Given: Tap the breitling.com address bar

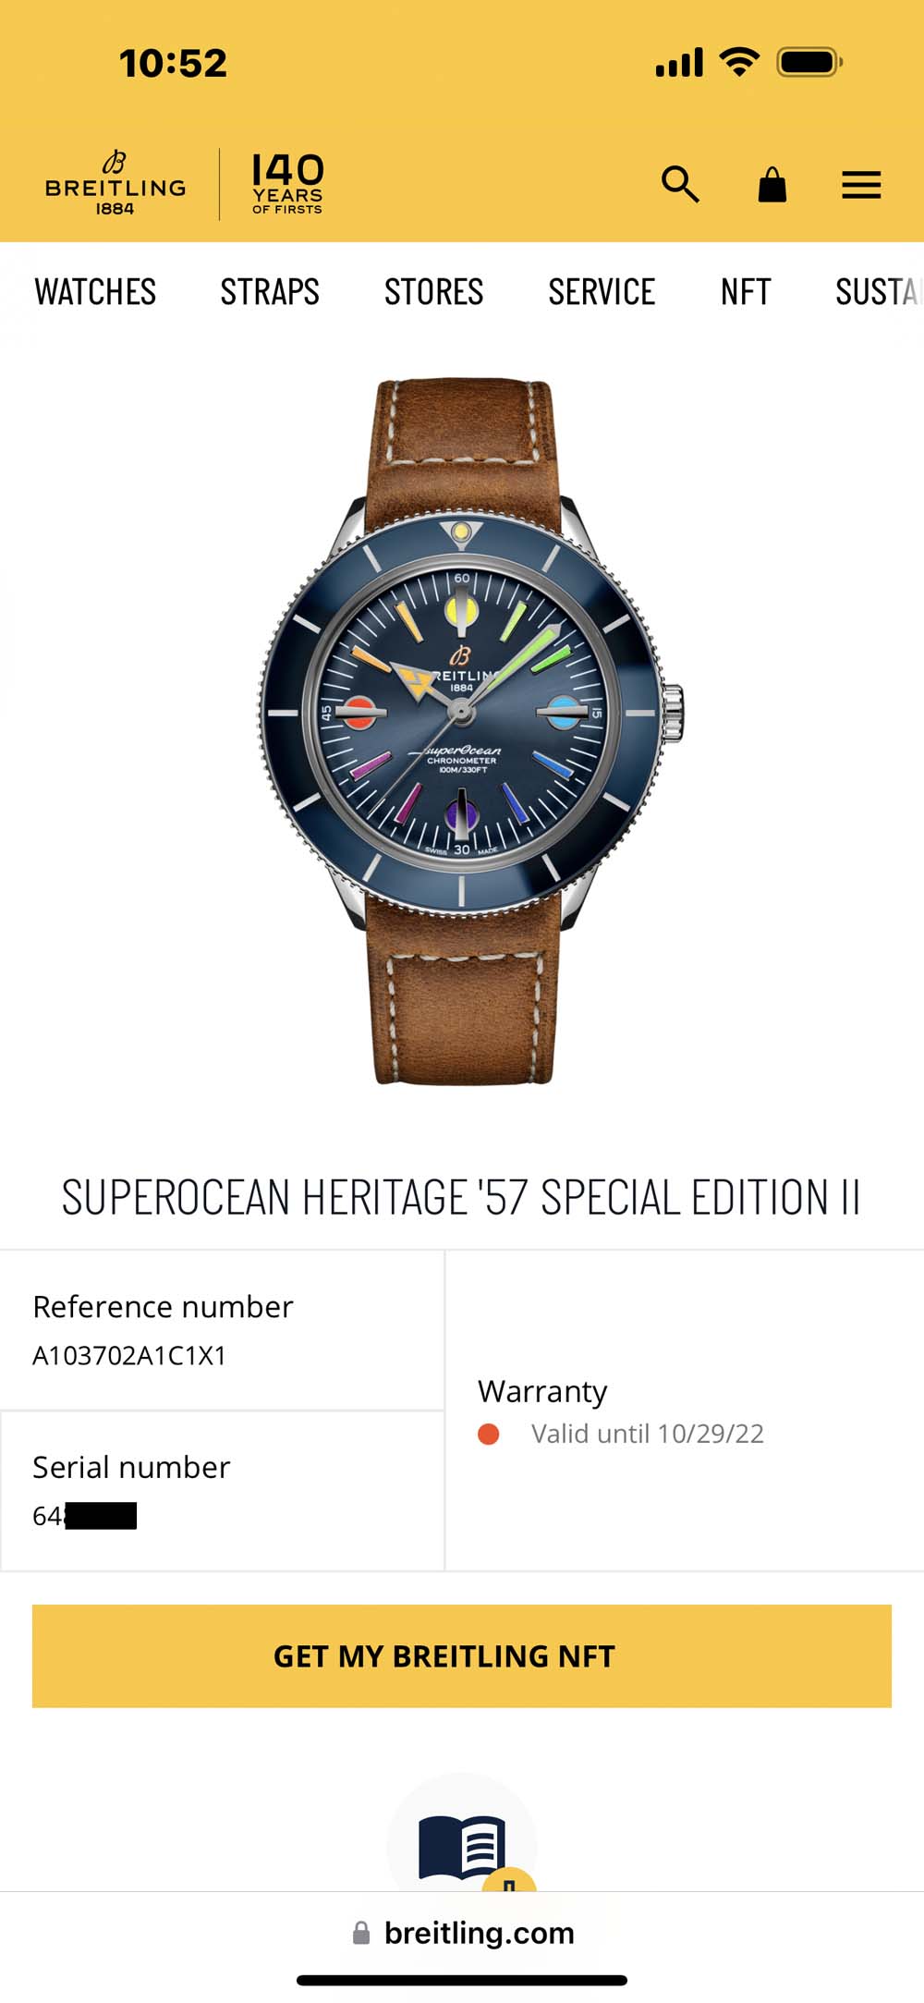Looking at the screenshot, I should 462,1933.
